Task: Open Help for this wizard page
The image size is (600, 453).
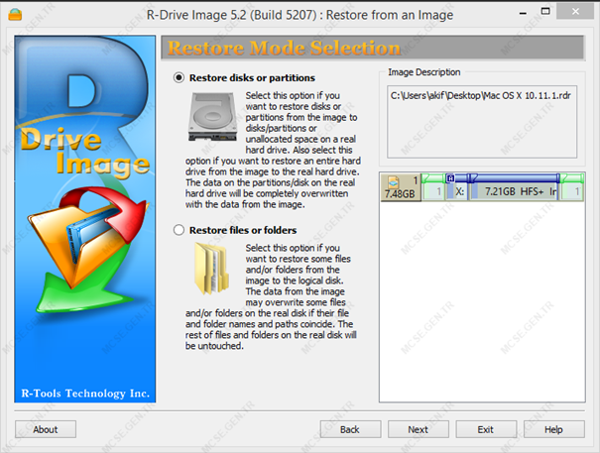Action: tap(553, 429)
